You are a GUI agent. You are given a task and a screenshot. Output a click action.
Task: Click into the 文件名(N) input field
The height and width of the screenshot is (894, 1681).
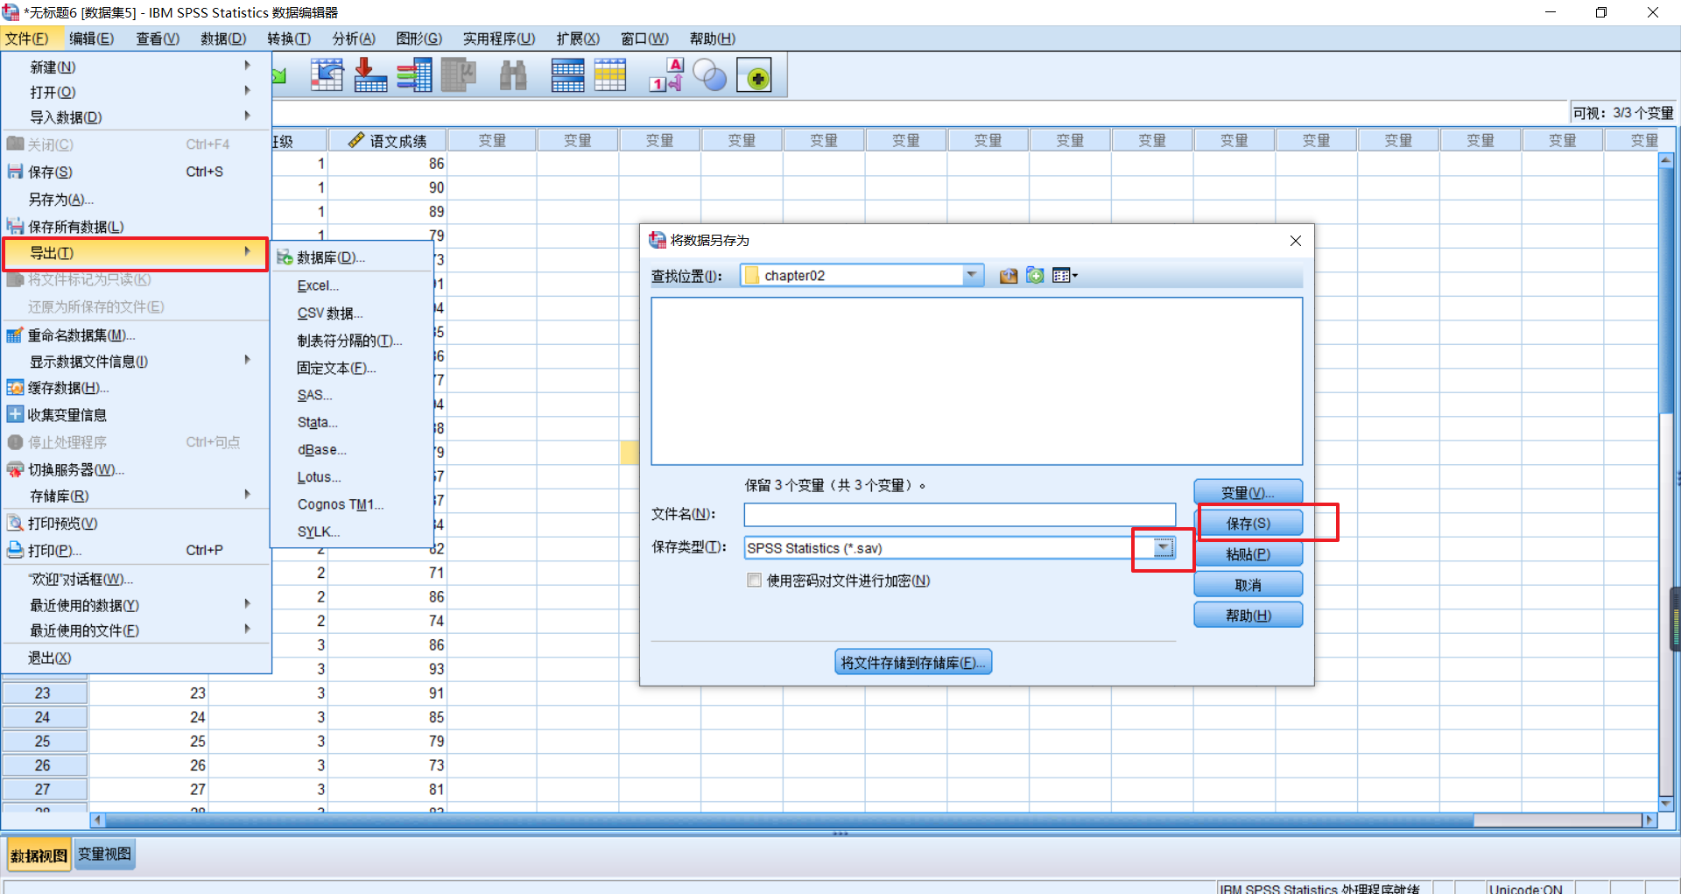960,514
